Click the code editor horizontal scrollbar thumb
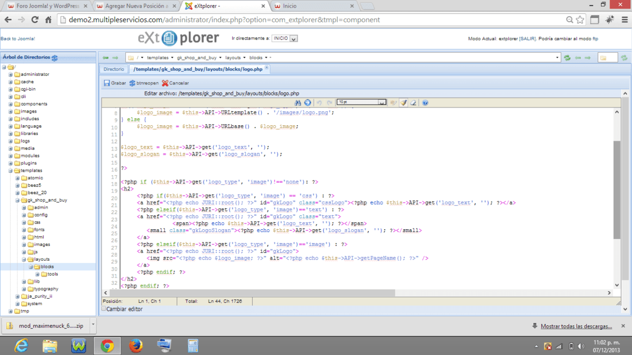This screenshot has height=355, width=632. (x=252, y=292)
